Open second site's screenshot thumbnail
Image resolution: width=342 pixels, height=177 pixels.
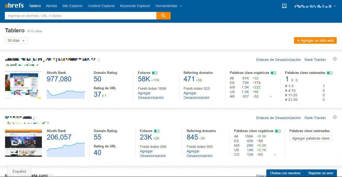[x=23, y=143]
